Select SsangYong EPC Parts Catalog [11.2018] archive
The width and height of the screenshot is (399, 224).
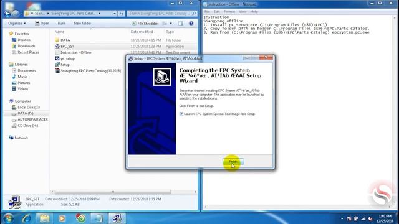click(90, 71)
